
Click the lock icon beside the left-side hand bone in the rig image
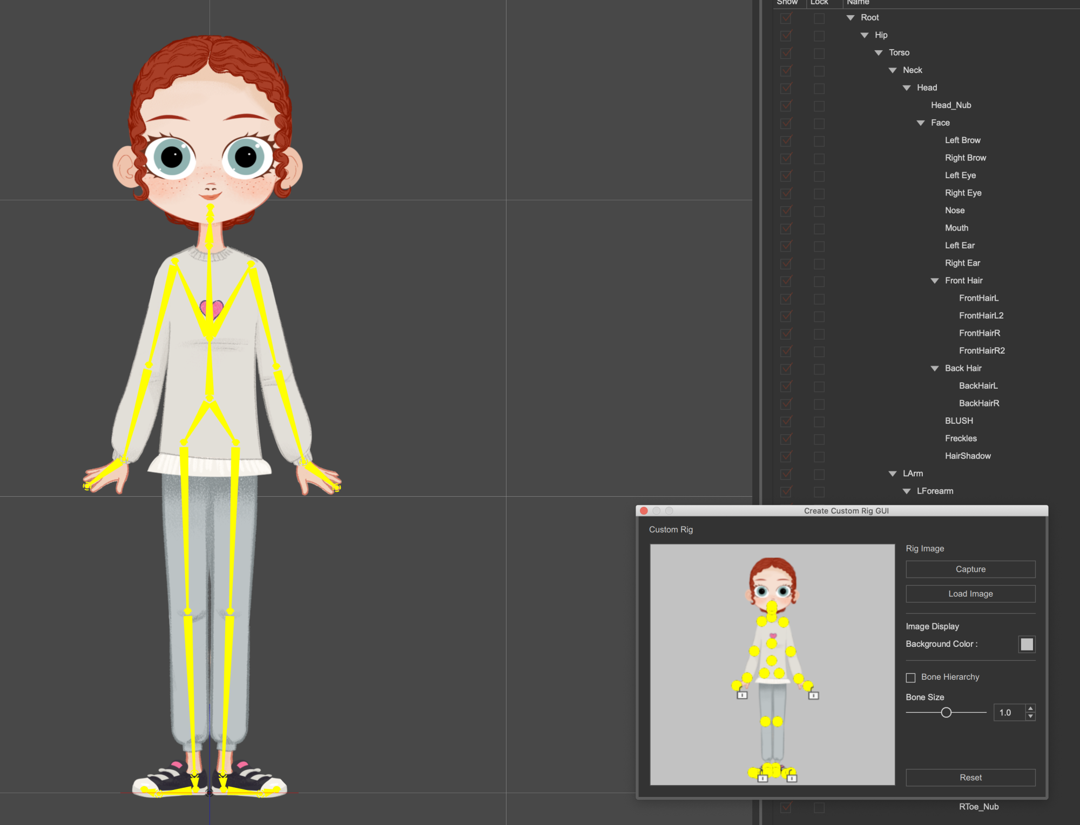[x=742, y=694]
